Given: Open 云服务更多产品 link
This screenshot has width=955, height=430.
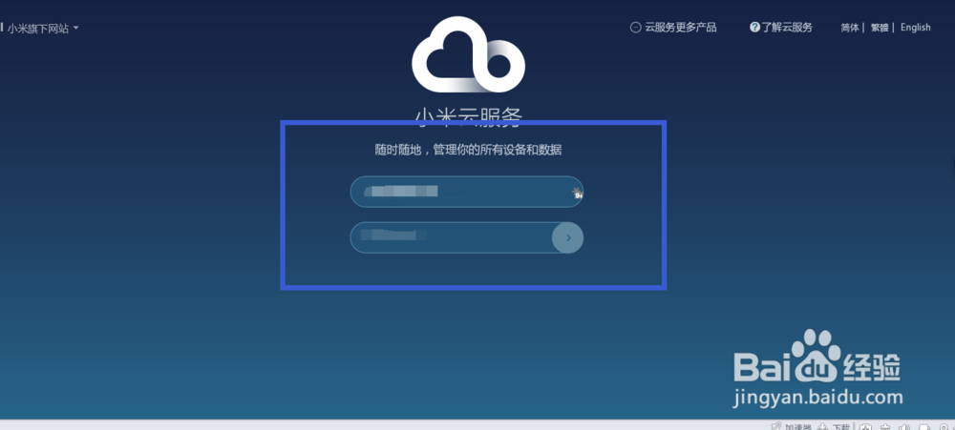Looking at the screenshot, I should (680, 28).
